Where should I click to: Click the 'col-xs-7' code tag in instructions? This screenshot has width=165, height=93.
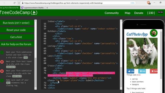coord(11,67)
